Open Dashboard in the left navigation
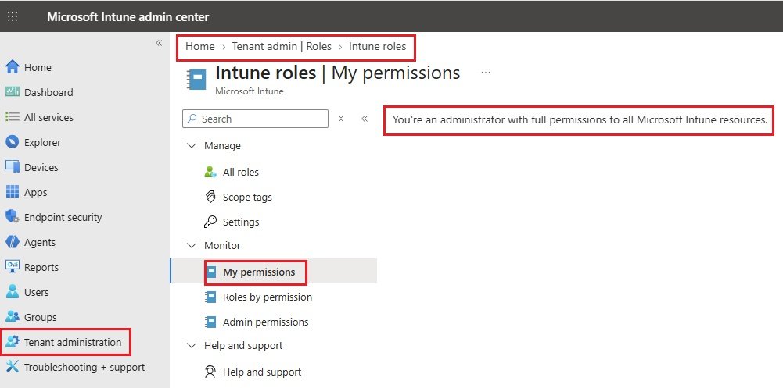This screenshot has height=388, width=783. point(48,92)
